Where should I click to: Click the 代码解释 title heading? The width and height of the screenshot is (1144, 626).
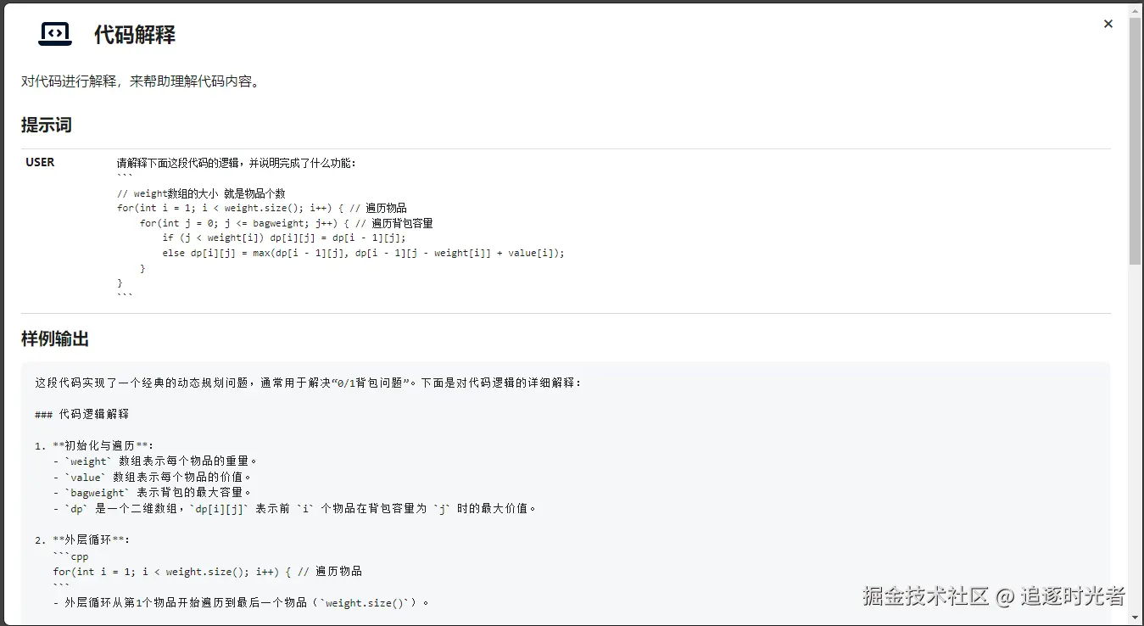pyautogui.click(x=135, y=35)
